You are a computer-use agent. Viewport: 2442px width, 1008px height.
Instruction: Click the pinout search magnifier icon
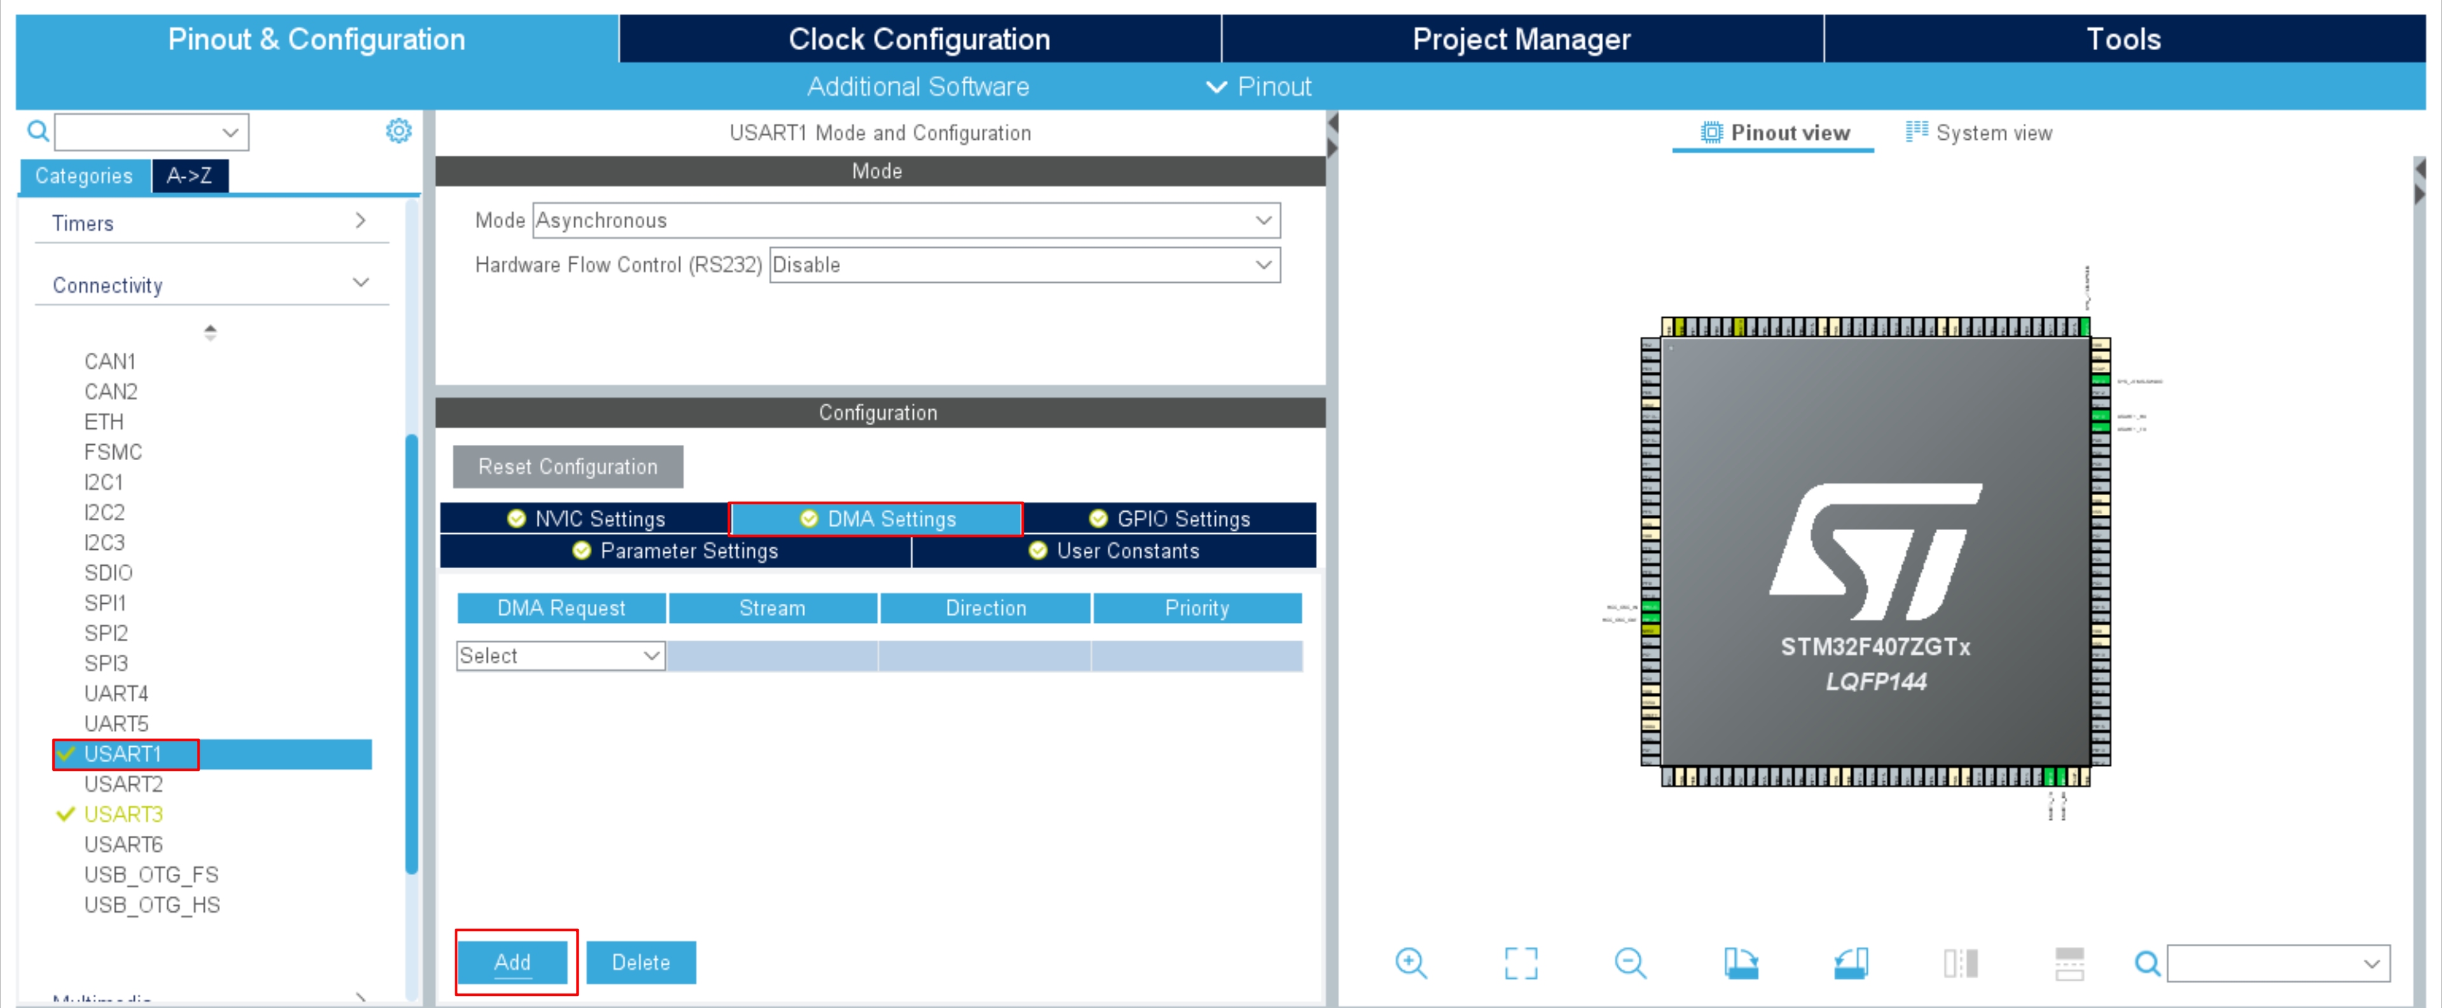(2146, 964)
